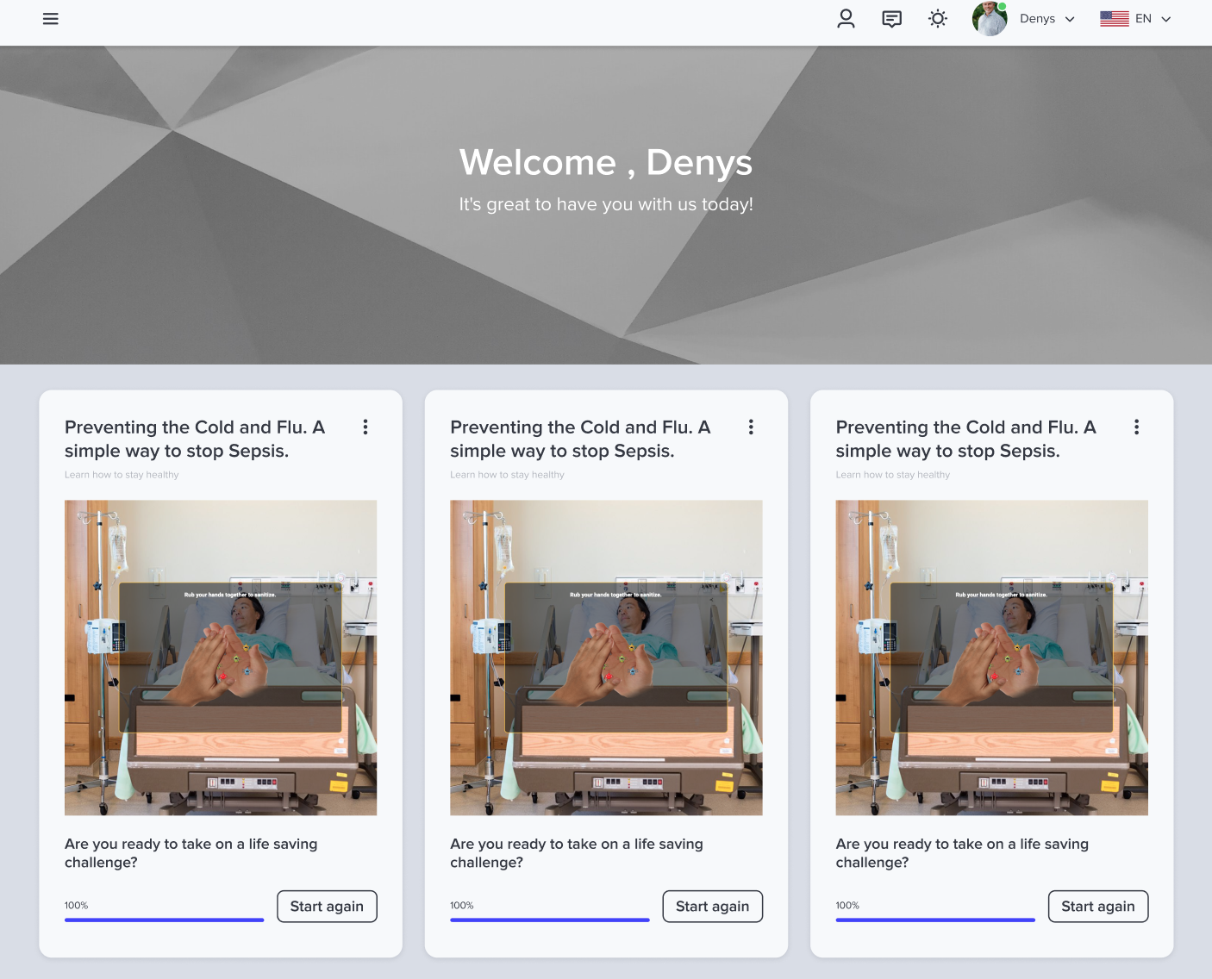This screenshot has height=979, width=1212.
Task: Open the chat messages icon
Action: tap(891, 19)
